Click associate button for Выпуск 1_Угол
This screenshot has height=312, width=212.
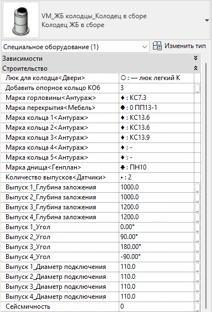[197, 227]
